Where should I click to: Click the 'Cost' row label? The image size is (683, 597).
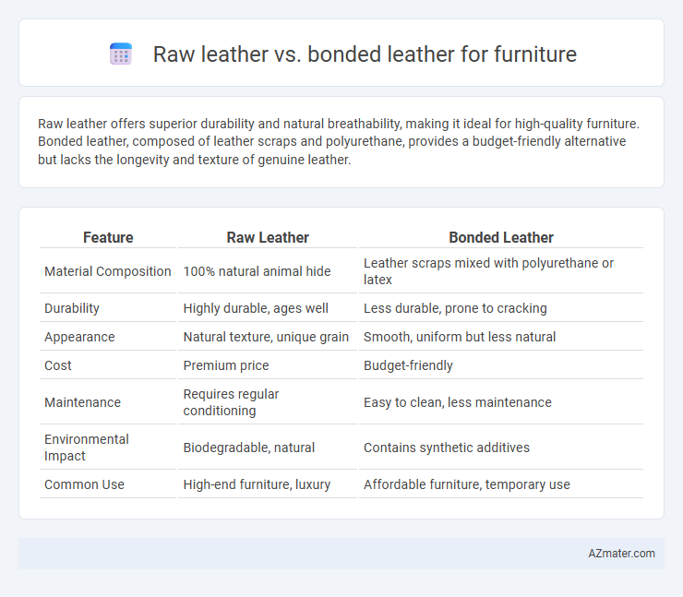click(58, 365)
